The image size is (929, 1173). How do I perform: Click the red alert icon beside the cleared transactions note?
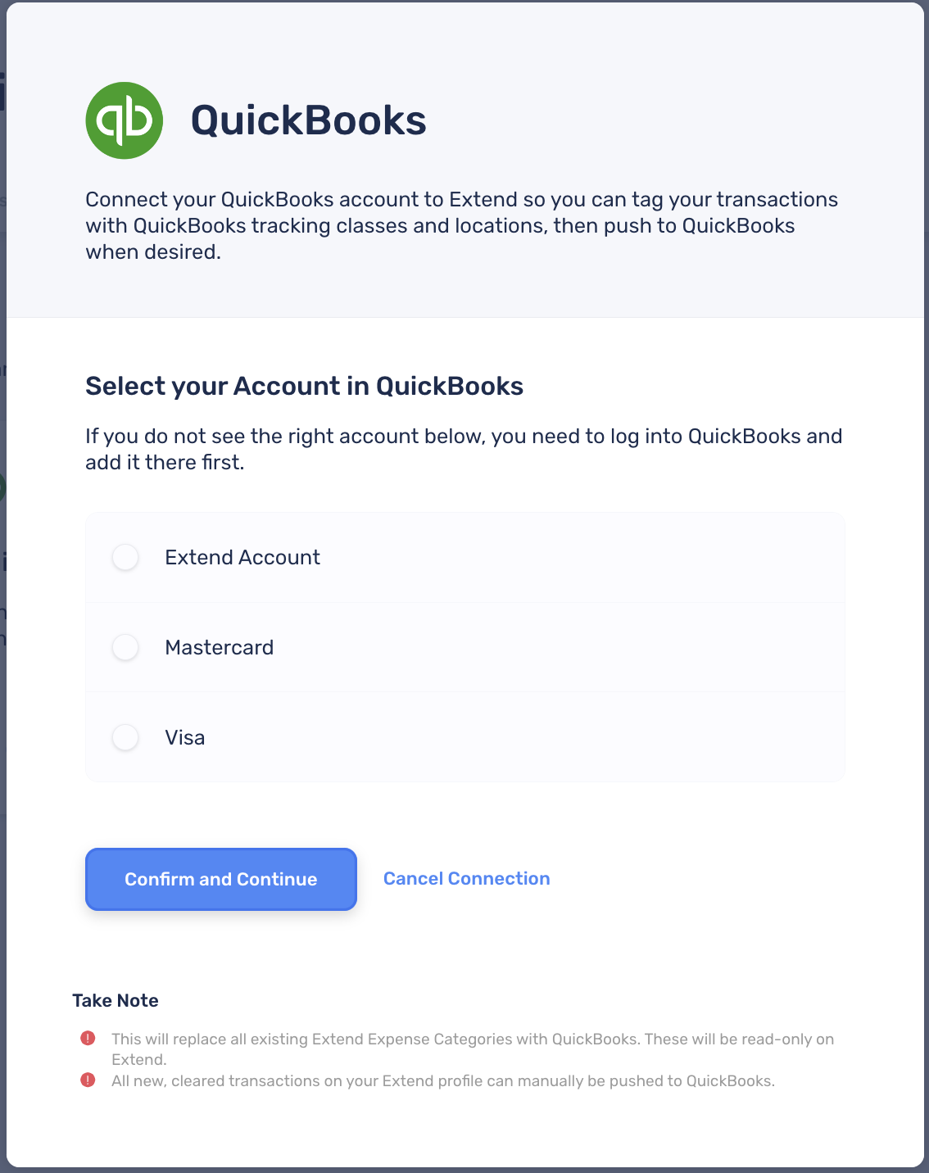tap(88, 1080)
